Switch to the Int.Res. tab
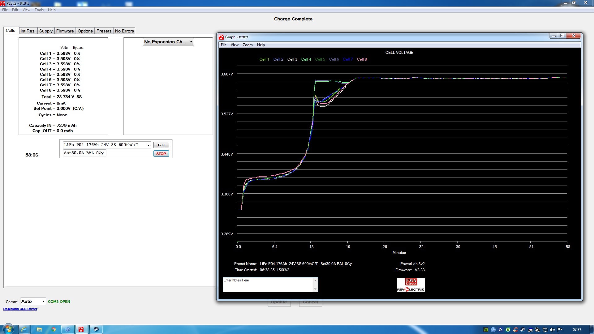The height and width of the screenshot is (334, 594). [28, 31]
